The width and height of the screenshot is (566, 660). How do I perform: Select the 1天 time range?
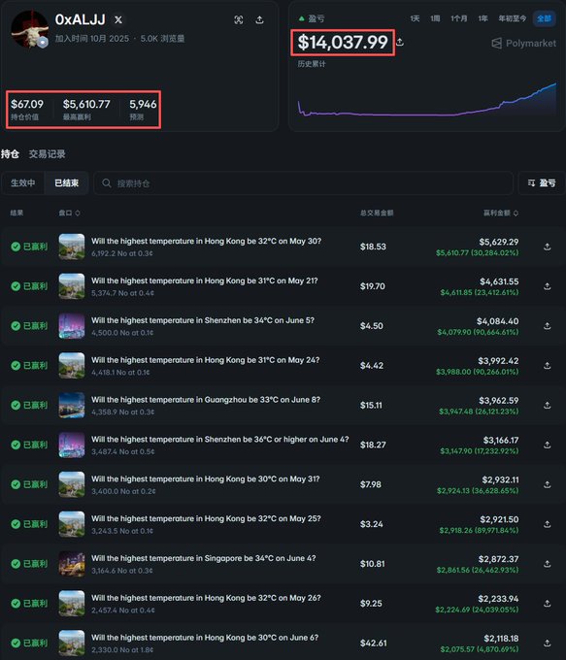coord(415,18)
